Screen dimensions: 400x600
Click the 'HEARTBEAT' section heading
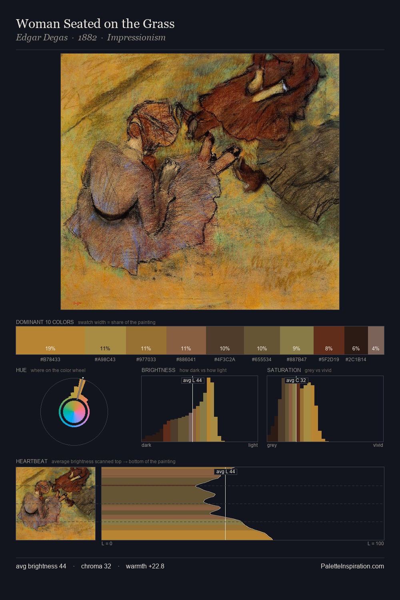pos(32,461)
